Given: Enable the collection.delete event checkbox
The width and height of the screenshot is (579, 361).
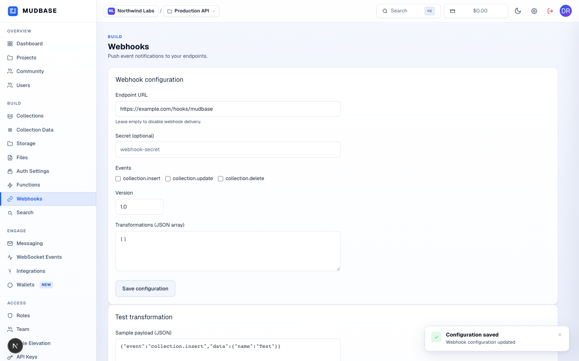Looking at the screenshot, I should point(221,179).
